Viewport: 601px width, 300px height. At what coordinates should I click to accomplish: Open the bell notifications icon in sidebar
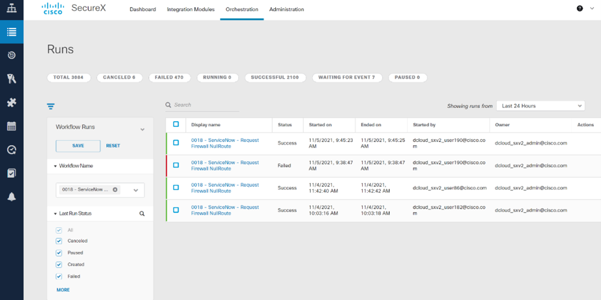point(11,197)
